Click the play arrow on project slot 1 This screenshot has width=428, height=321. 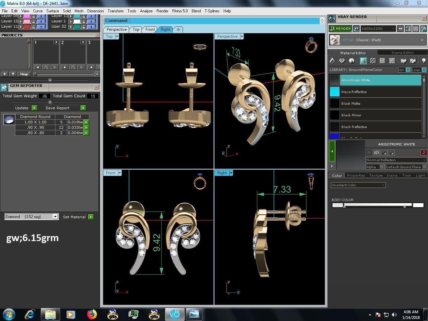56,42
